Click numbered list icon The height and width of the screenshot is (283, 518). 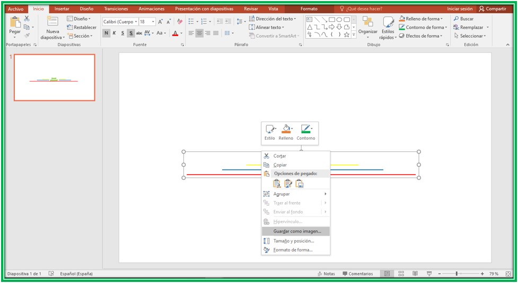click(x=204, y=22)
